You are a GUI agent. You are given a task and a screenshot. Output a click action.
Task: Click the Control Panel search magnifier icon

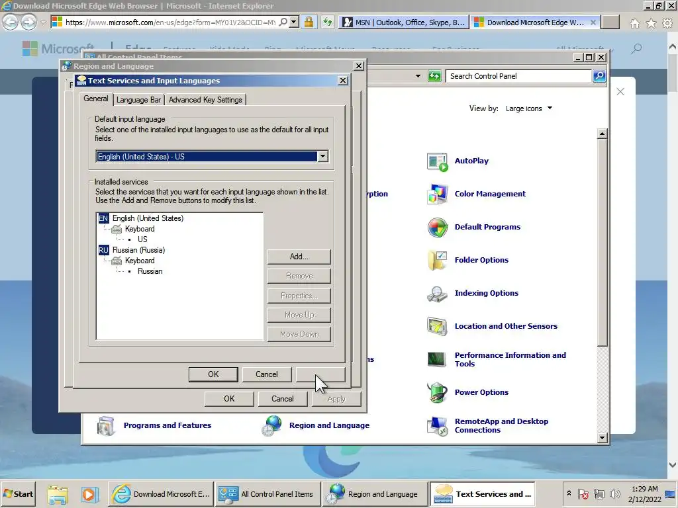[599, 76]
